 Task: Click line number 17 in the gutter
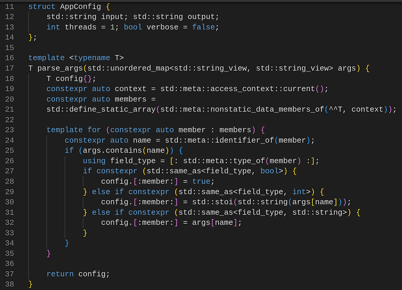coord(9,68)
